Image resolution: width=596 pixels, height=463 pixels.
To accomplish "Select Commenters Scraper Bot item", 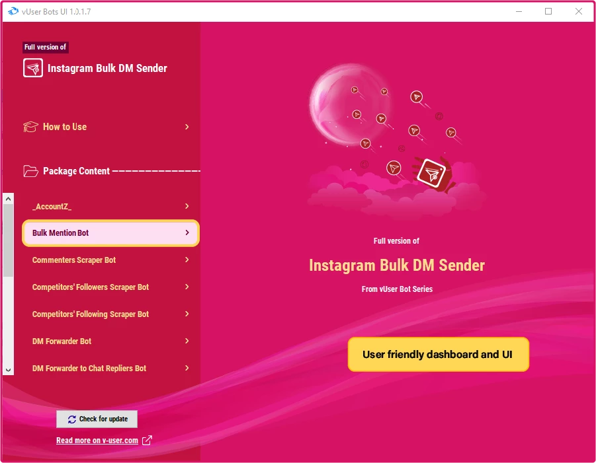I will pos(110,260).
